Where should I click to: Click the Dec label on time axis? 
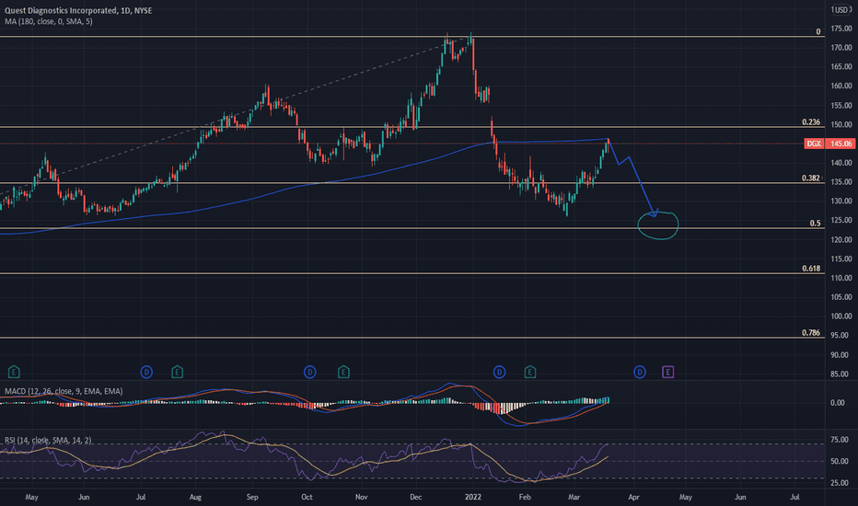tap(416, 497)
